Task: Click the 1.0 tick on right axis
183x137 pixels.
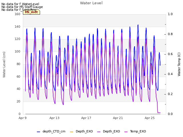Action: (170, 14)
